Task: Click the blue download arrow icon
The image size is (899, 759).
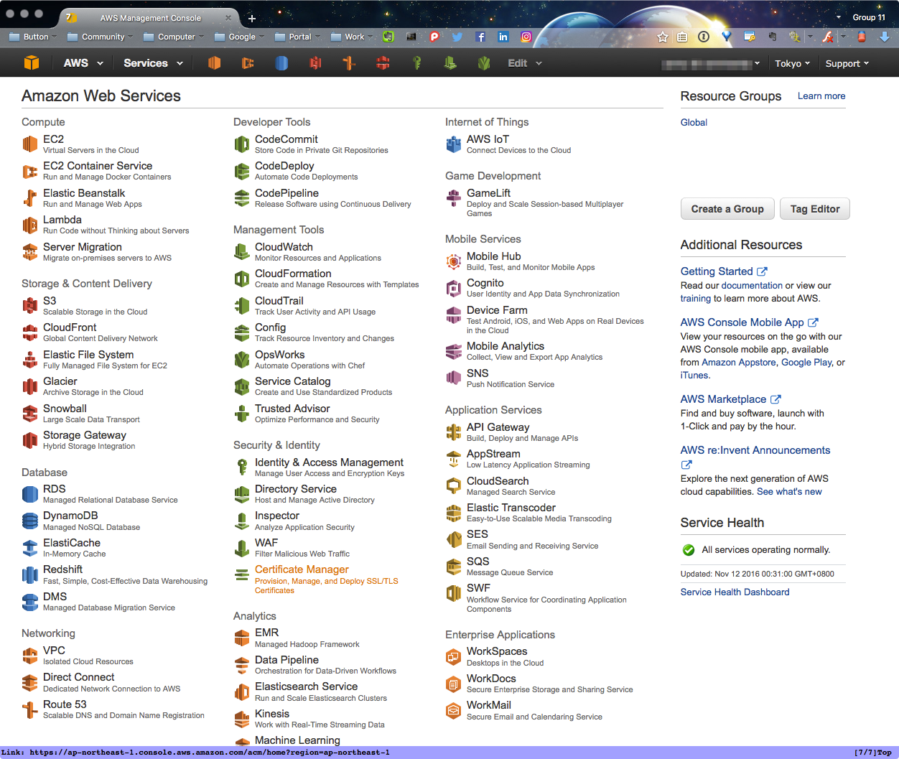Action: 885,37
